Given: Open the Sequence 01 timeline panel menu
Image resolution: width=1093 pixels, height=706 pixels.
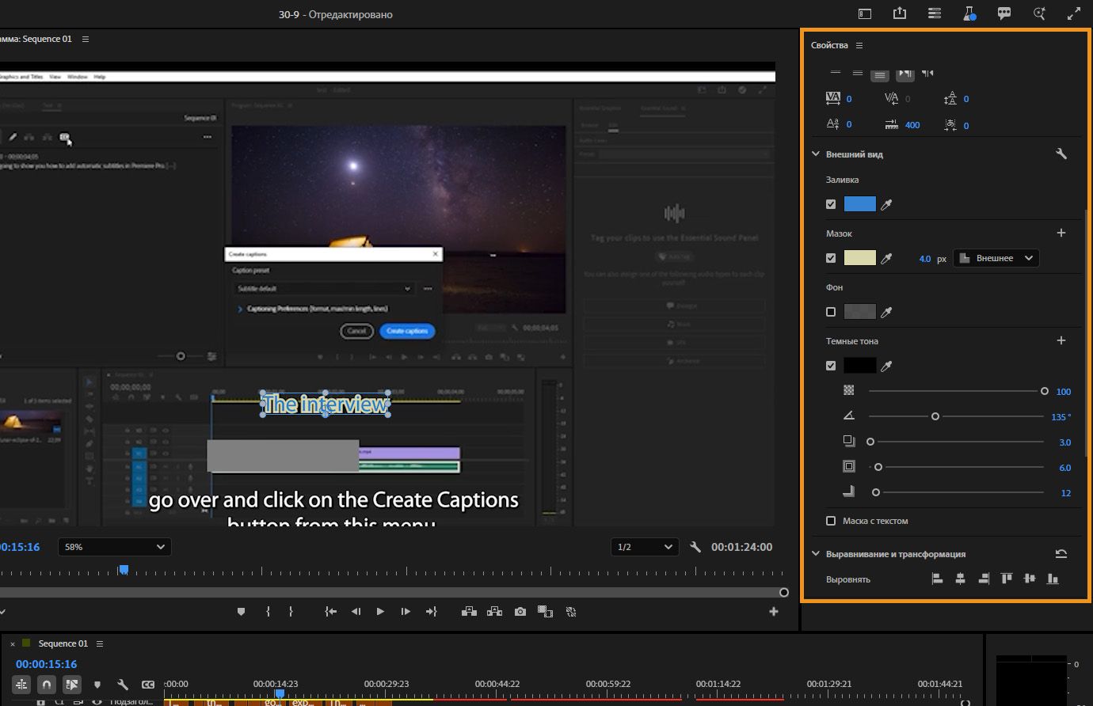Looking at the screenshot, I should click(100, 643).
